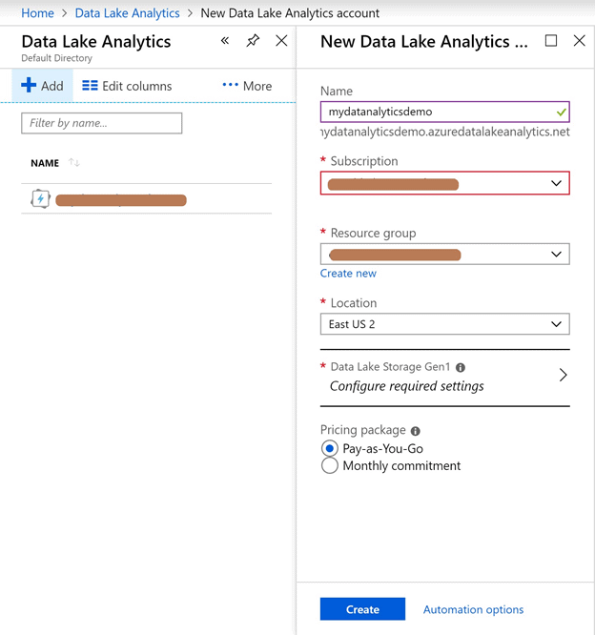Maximize the New Data Lake Analytics blade
Screen dimensions: 595x635
(551, 40)
